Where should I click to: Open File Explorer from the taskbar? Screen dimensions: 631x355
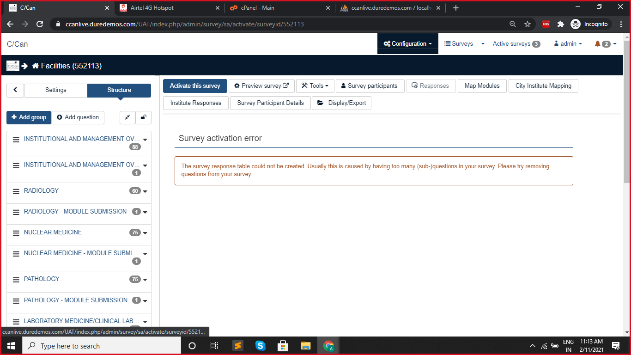305,346
